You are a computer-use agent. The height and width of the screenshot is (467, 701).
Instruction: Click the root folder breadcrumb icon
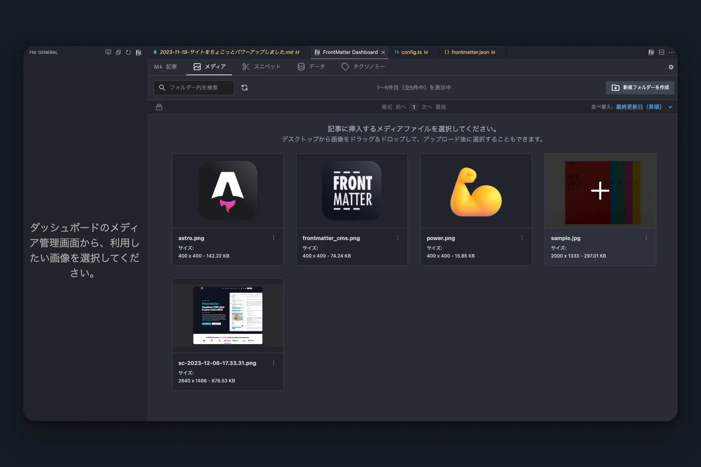tap(159, 107)
